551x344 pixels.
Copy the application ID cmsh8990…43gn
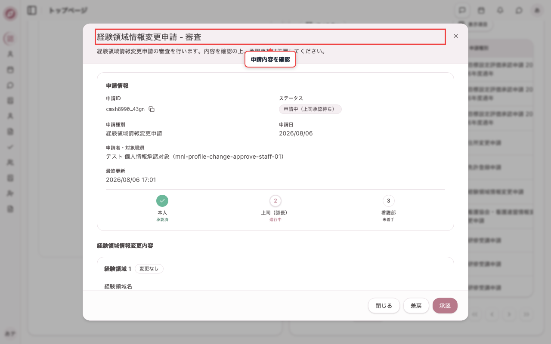click(152, 109)
